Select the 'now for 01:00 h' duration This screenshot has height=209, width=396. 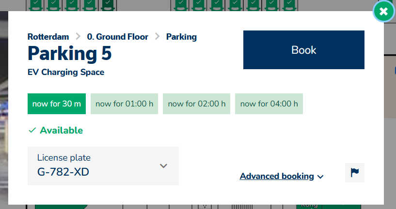pyautogui.click(x=124, y=104)
